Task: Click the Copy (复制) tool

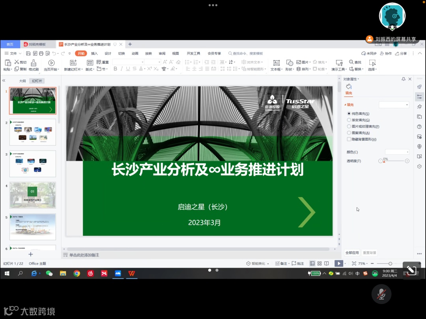Action: (x=21, y=69)
